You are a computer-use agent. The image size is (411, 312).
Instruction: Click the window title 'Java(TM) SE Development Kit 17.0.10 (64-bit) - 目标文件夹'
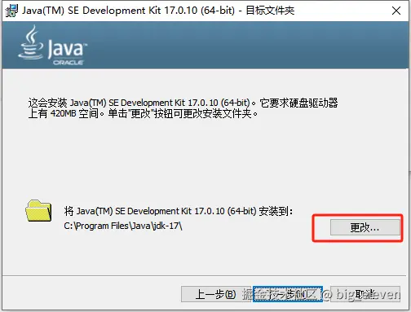158,11
